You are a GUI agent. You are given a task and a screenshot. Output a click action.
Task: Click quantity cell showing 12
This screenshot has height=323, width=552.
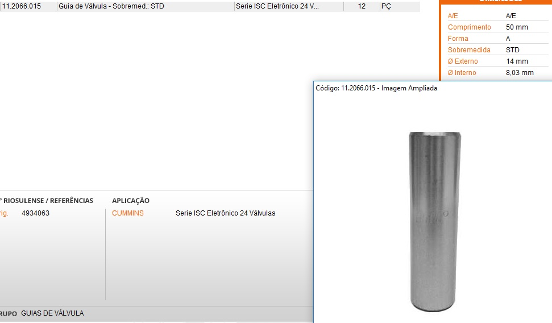pyautogui.click(x=362, y=7)
